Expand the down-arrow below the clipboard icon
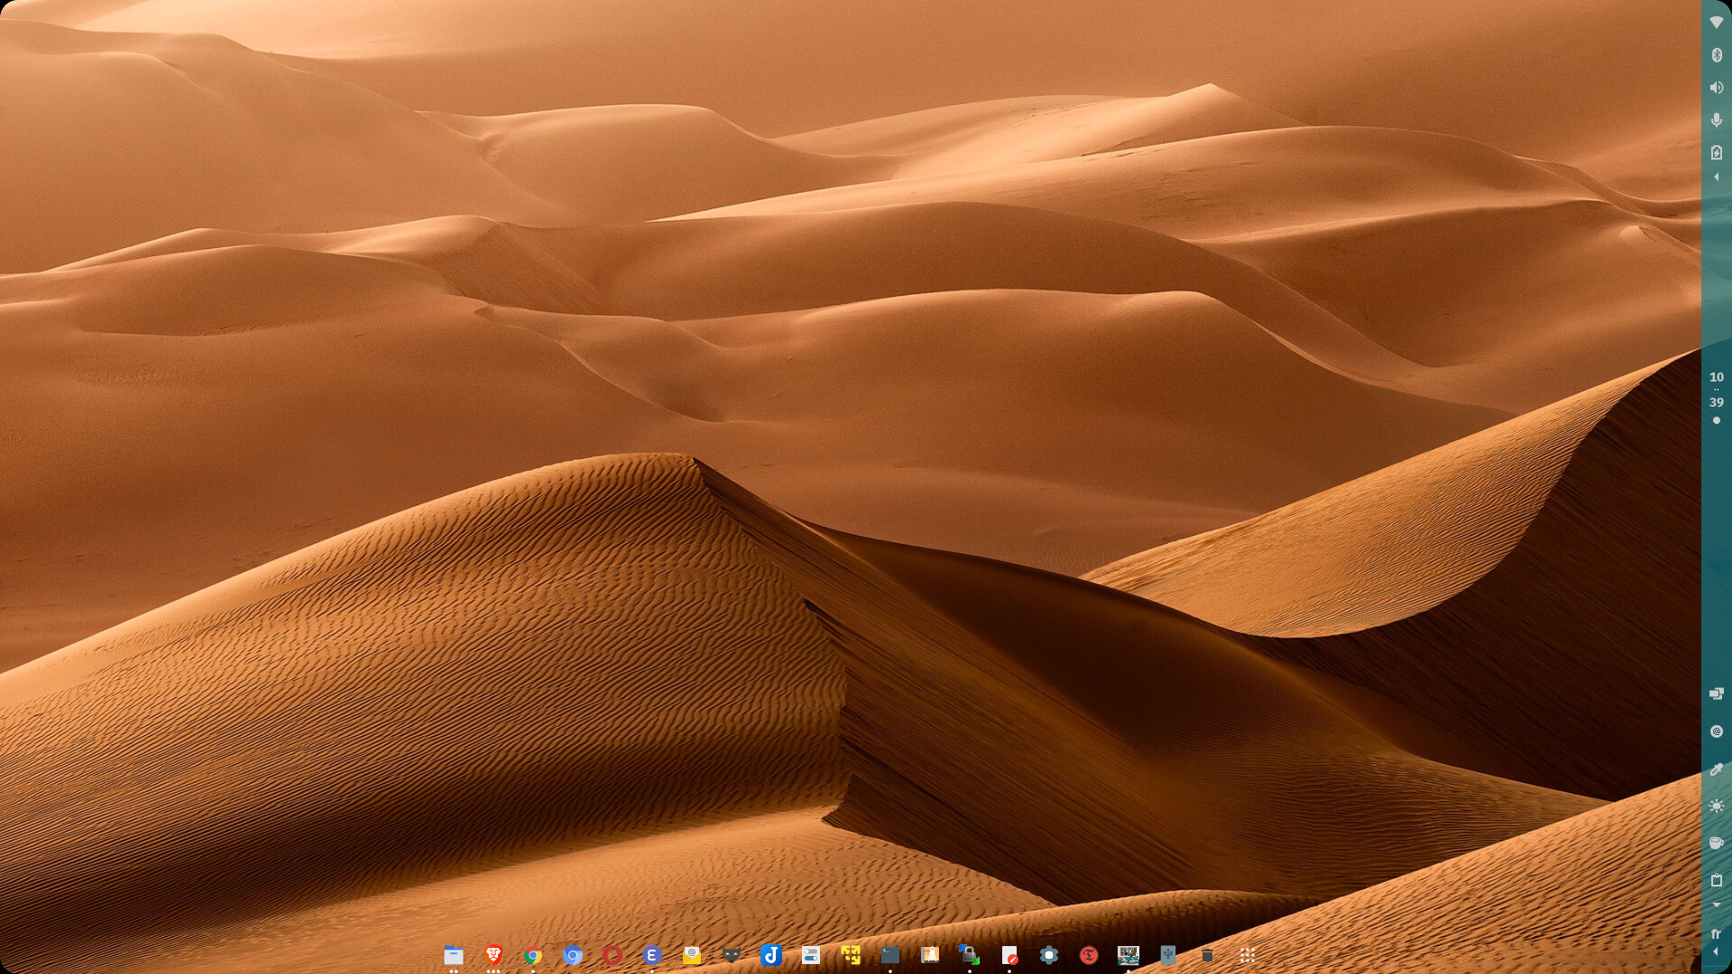This screenshot has width=1732, height=974. 1717,905
